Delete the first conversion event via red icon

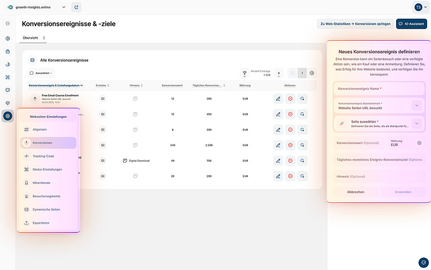coord(290,99)
